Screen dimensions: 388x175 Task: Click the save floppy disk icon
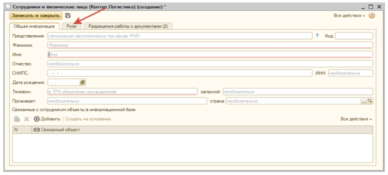click(68, 15)
